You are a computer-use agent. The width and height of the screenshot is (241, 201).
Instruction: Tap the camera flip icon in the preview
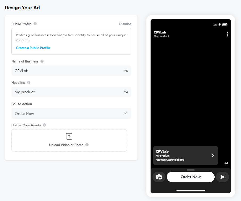(x=159, y=177)
